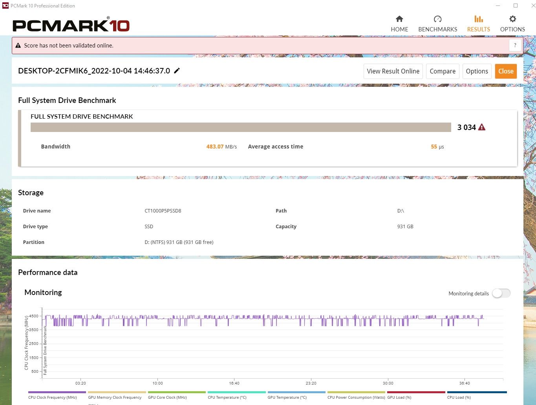Open result Options button
Viewport: 536px width, 405px height.
pyautogui.click(x=477, y=71)
